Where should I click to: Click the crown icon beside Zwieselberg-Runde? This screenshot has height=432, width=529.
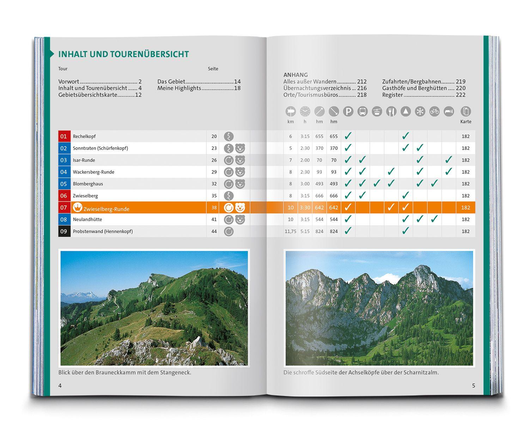point(77,208)
